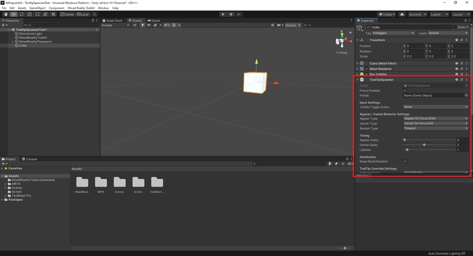Toggle scene grid visibility icon
Screen dimensions: 473x256
(174, 25)
